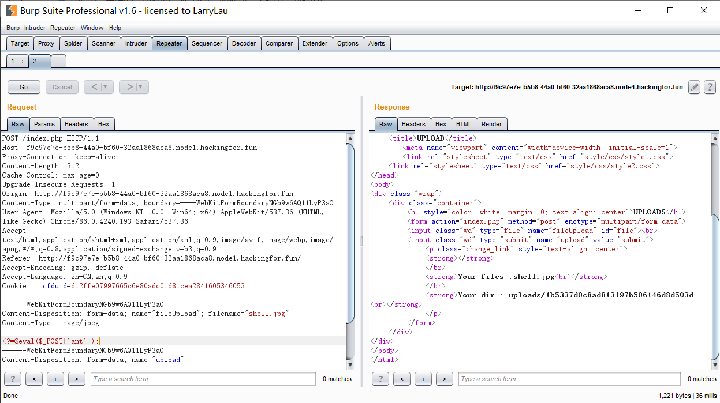Open the Repeater help question-mark icon beside Target
The width and height of the screenshot is (720, 403).
710,87
